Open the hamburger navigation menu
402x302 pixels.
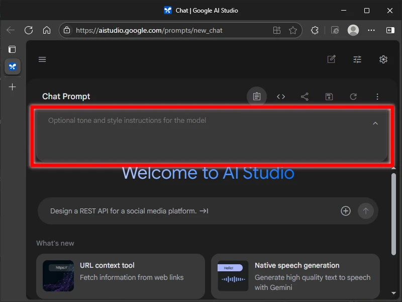click(x=42, y=59)
